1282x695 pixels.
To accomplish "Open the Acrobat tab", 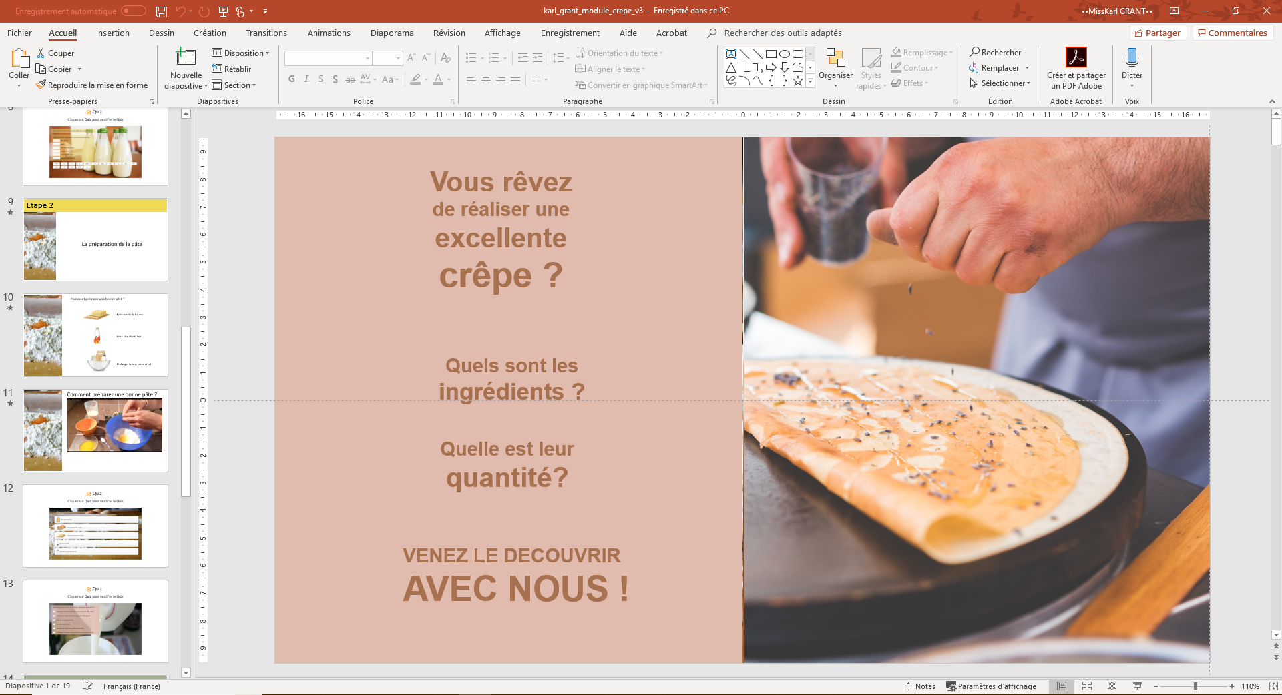I will tap(672, 33).
